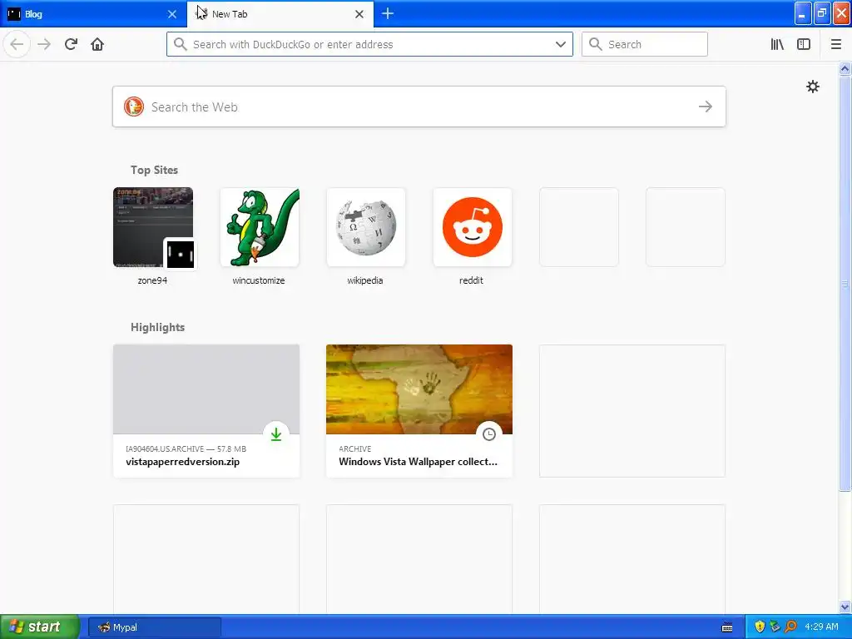The width and height of the screenshot is (852, 639).
Task: Focus the address bar field
Action: [x=369, y=44]
